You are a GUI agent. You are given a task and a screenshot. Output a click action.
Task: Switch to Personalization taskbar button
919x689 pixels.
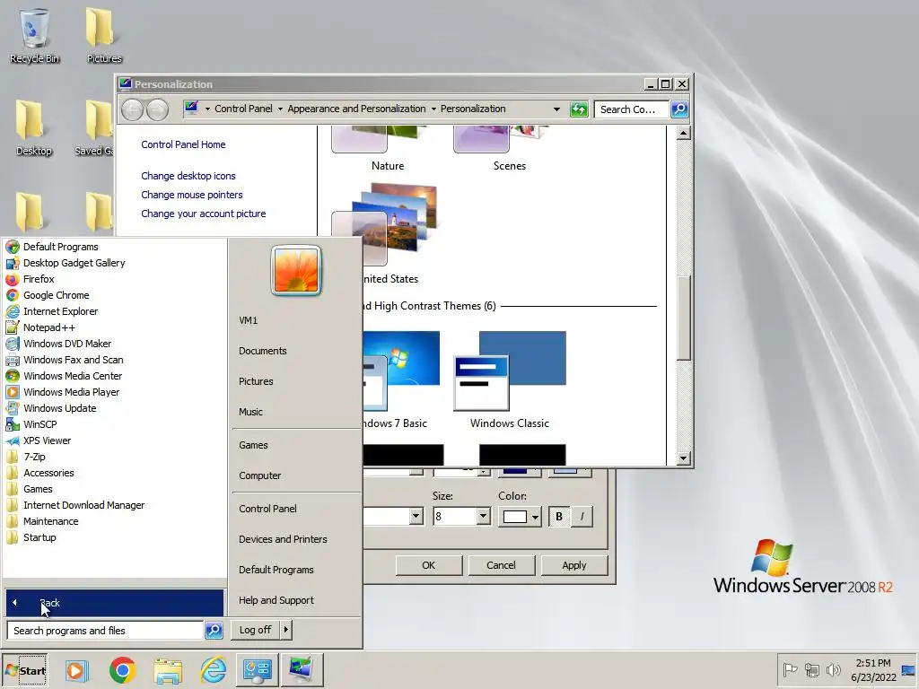302,670
